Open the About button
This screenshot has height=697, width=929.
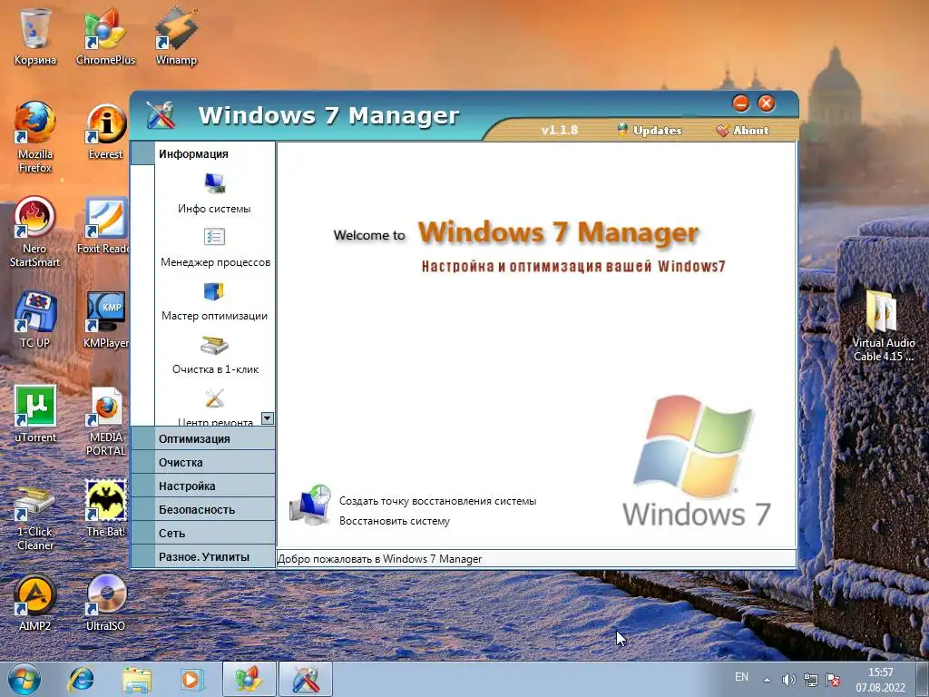point(742,131)
